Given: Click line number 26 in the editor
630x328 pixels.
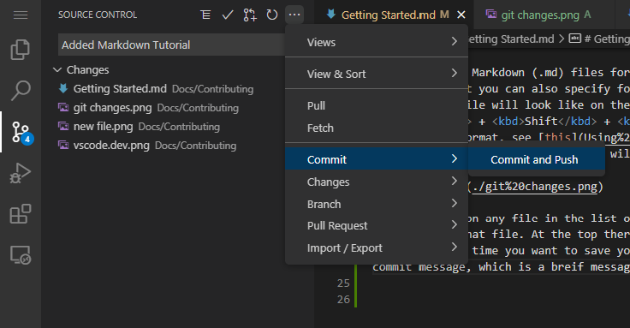Looking at the screenshot, I should [343, 300].
